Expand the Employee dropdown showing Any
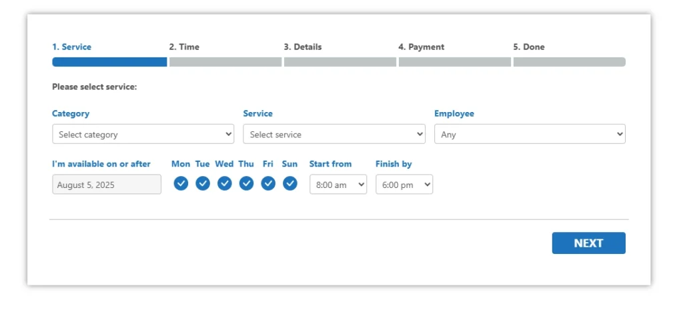The image size is (683, 310). 530,134
